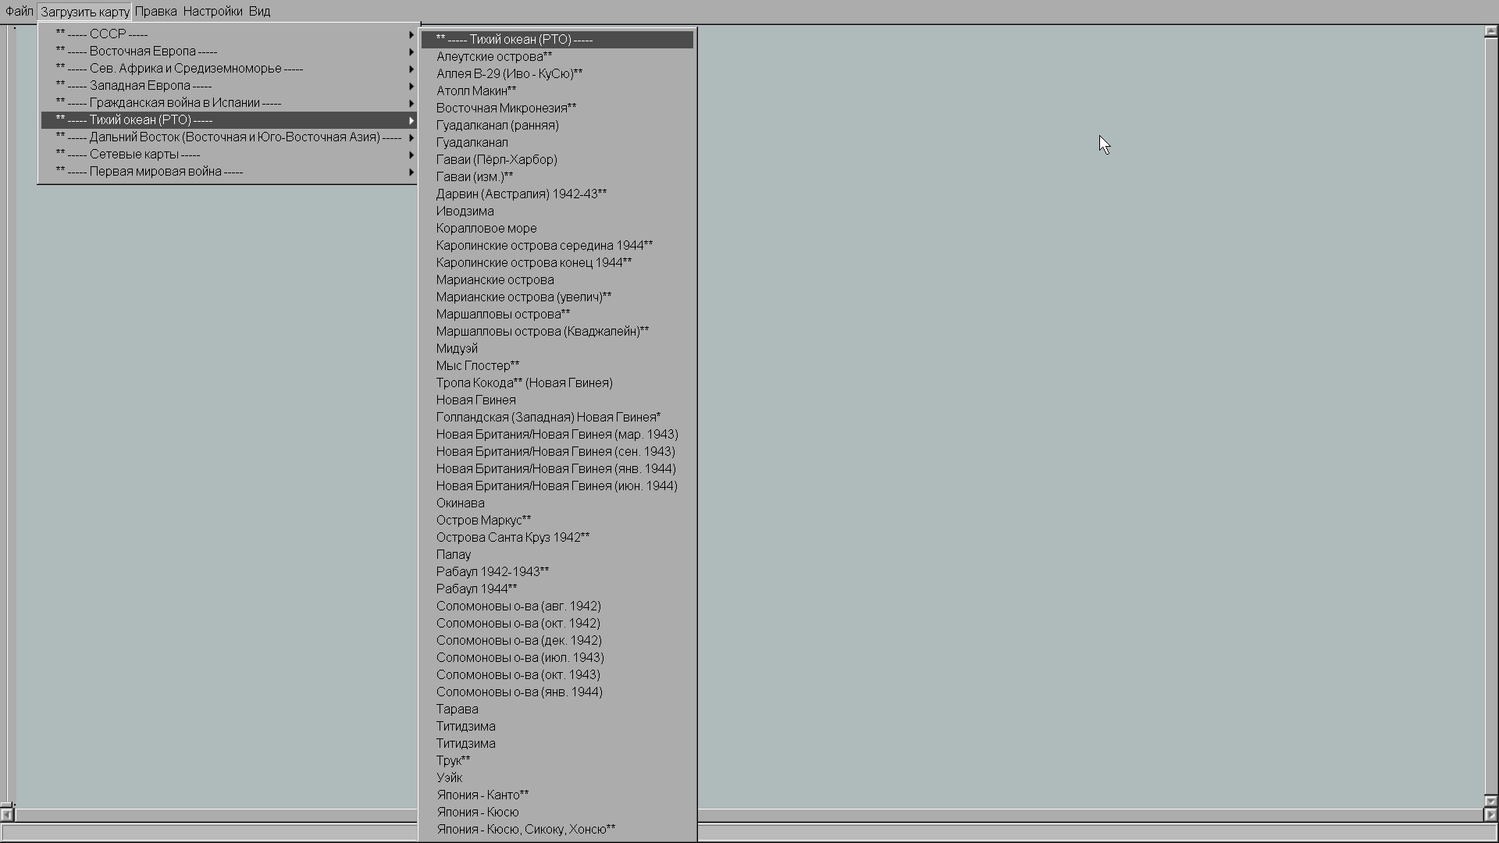Load Новая Британия/Новая Гвинея (мар. 1943)

[557, 435]
